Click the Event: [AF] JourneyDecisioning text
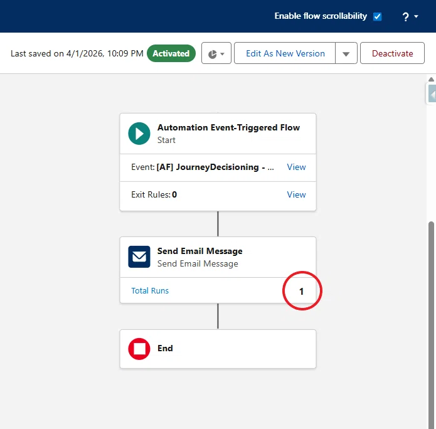436x429 pixels. pos(203,167)
